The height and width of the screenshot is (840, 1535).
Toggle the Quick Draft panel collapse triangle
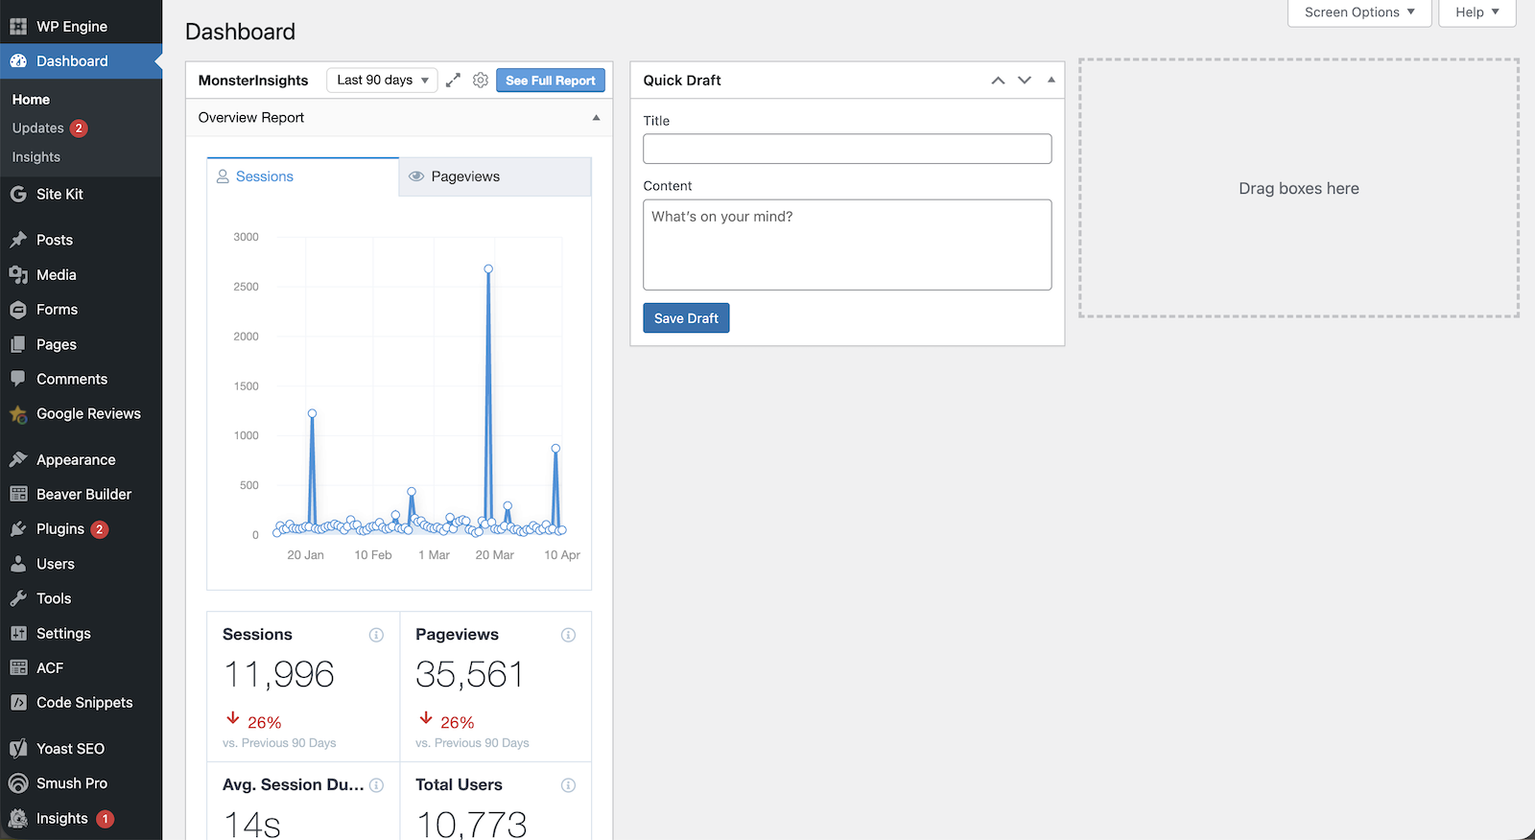click(x=1051, y=81)
